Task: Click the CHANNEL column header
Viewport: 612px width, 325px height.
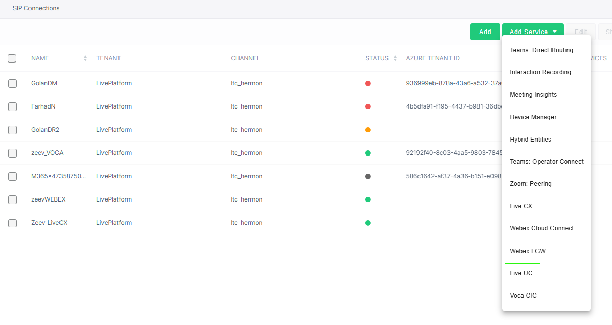Action: point(245,58)
